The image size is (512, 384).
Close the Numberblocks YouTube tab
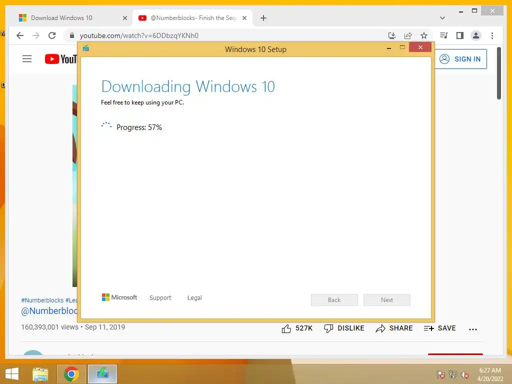click(244, 18)
